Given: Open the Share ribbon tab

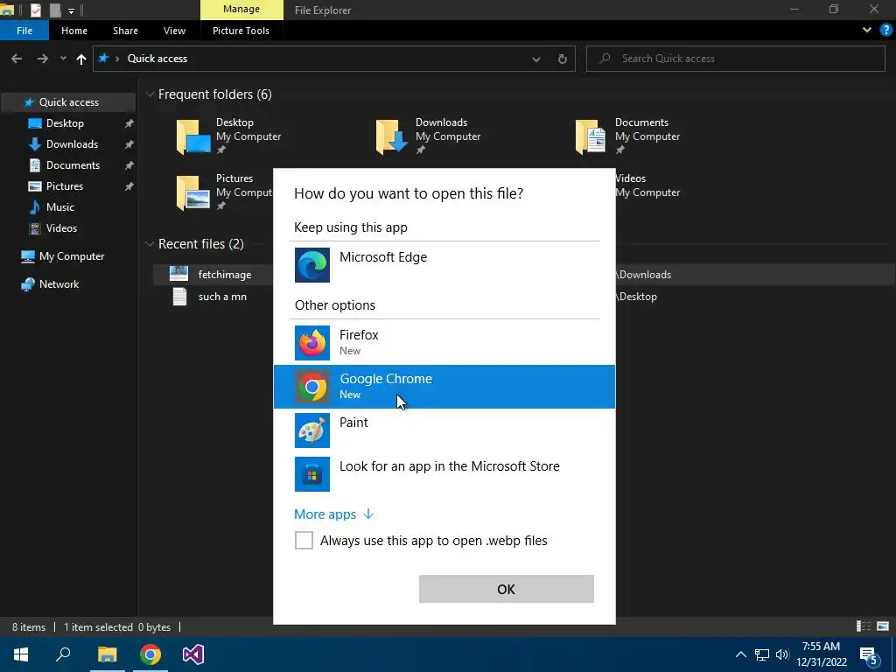Looking at the screenshot, I should (125, 31).
